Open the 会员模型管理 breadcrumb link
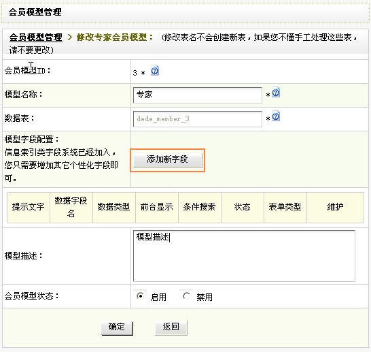The image size is (371, 352). [x=36, y=37]
